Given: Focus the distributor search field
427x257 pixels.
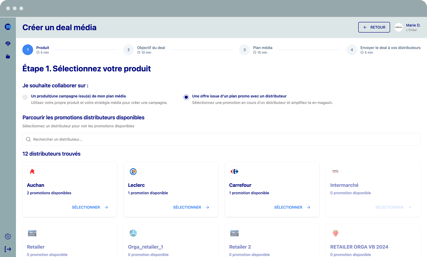Looking at the screenshot, I should click(222, 139).
